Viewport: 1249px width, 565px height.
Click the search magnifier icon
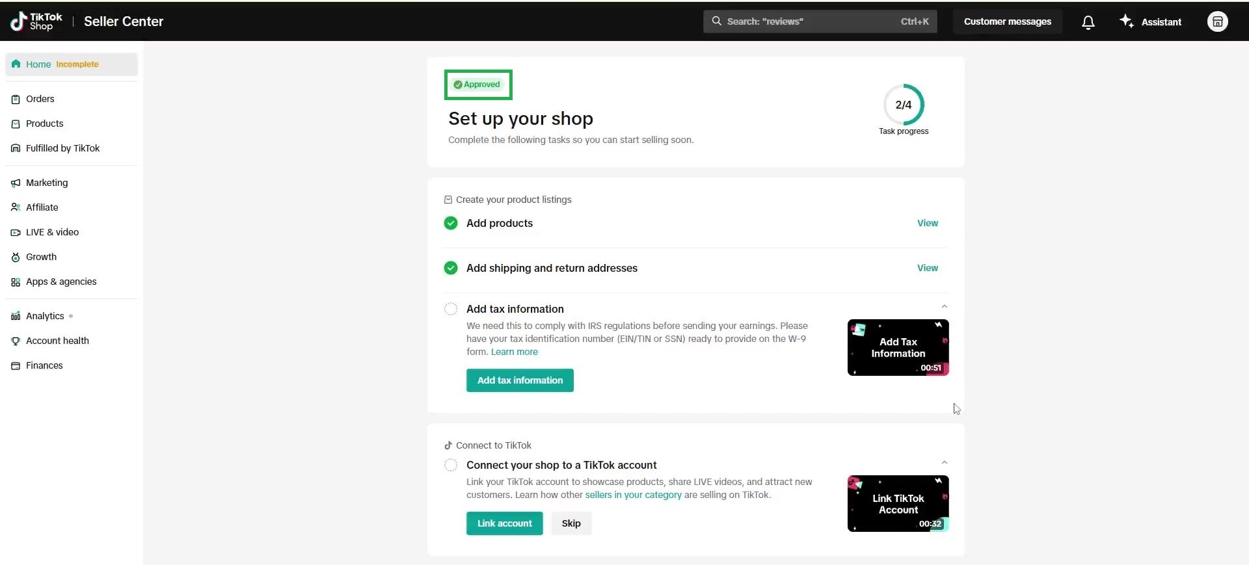[716, 21]
